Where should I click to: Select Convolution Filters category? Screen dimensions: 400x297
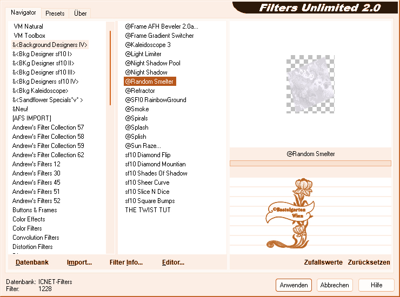tap(36, 238)
